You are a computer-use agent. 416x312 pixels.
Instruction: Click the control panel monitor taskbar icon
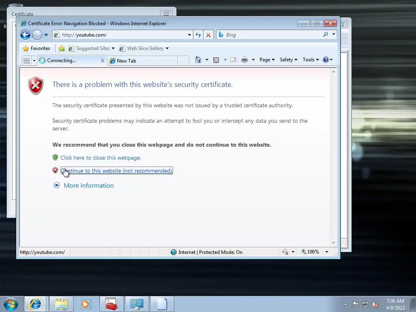tap(136, 304)
